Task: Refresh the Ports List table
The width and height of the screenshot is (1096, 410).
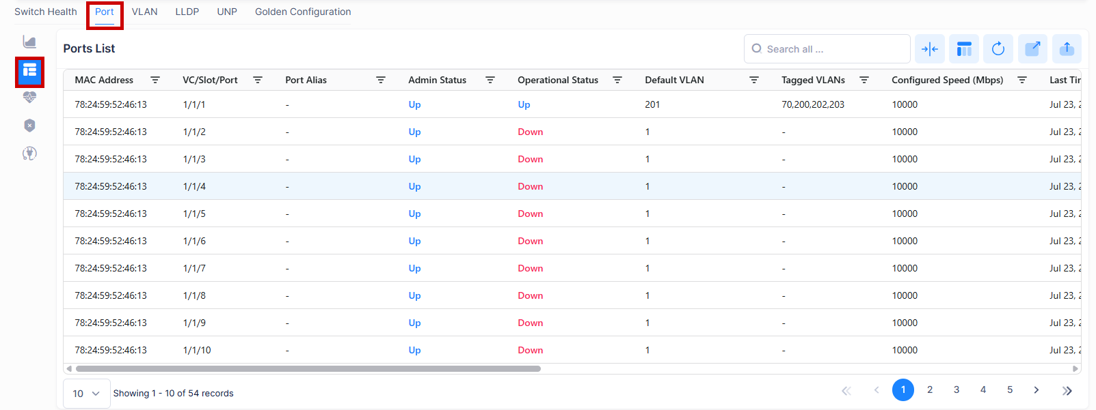Action: pyautogui.click(x=998, y=49)
